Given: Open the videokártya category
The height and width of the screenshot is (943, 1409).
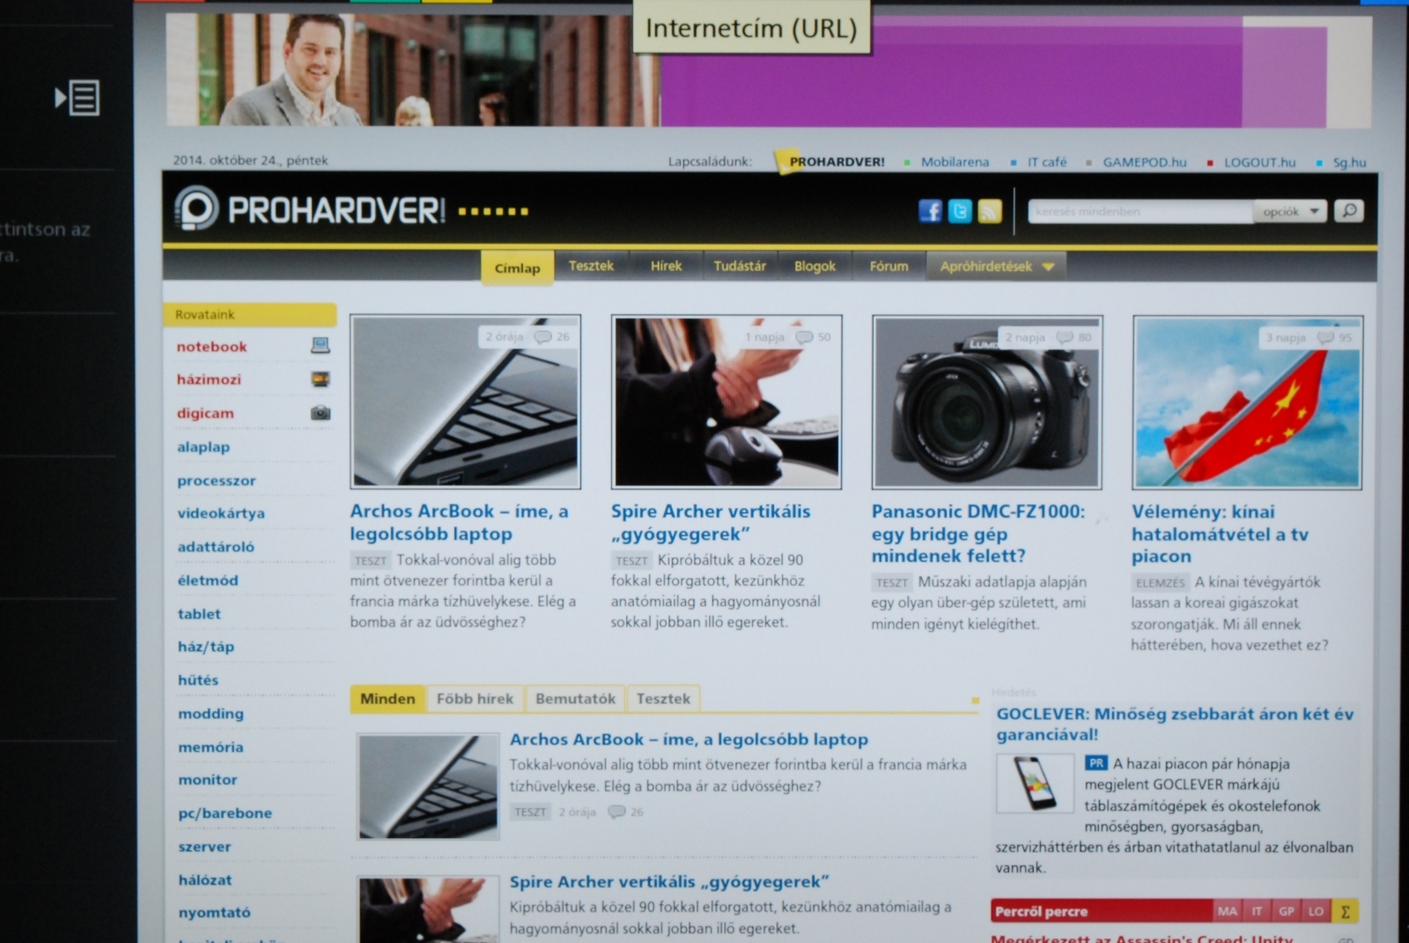Looking at the screenshot, I should (x=221, y=513).
